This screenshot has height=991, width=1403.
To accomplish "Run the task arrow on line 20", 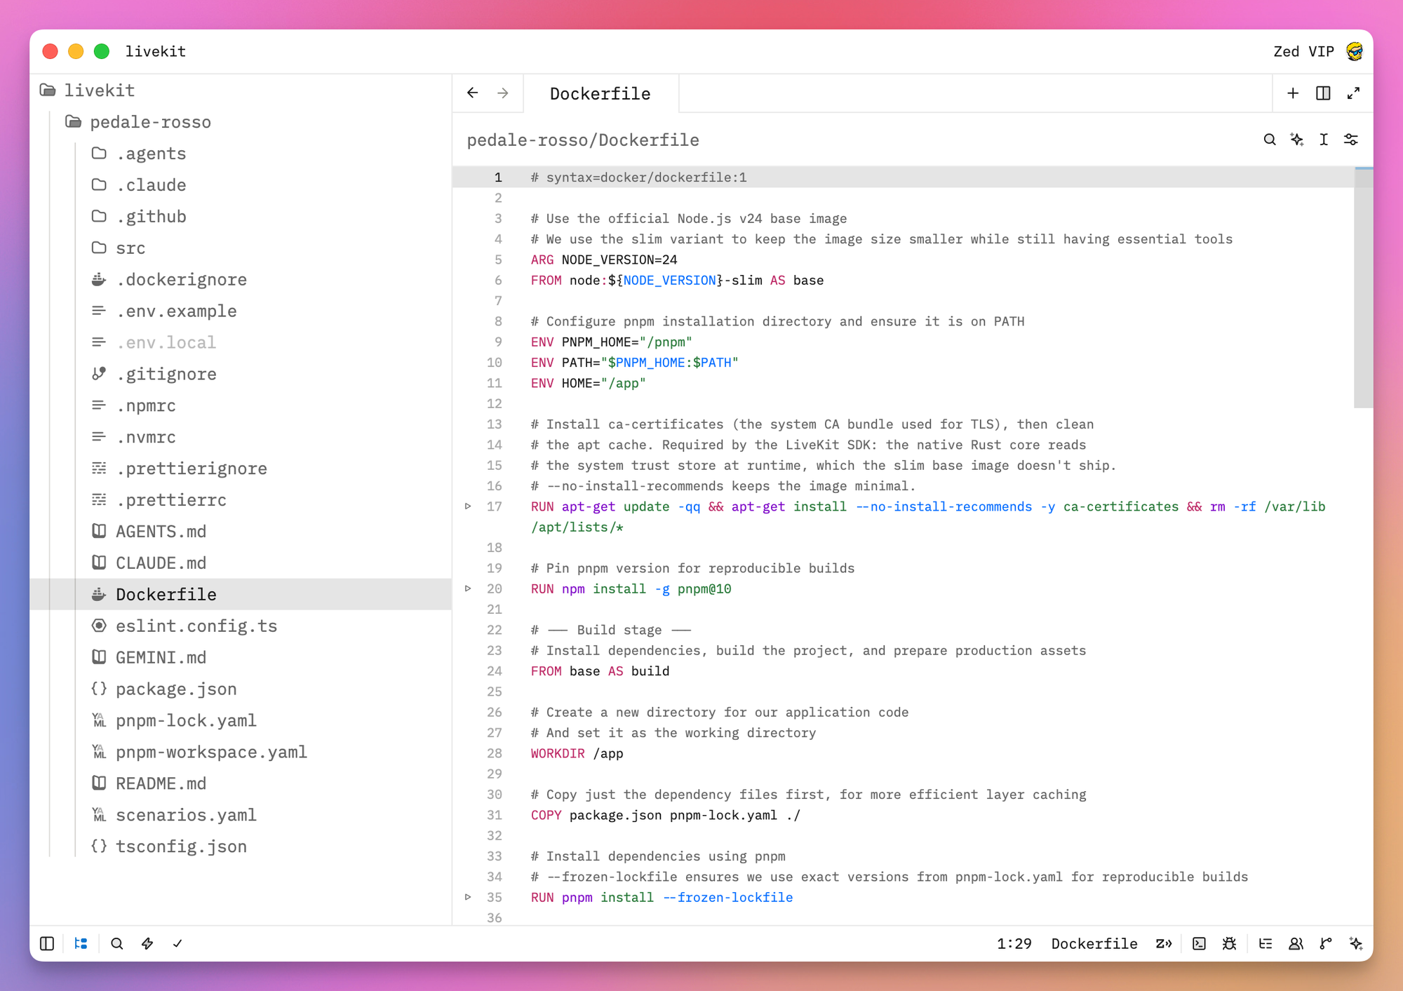I will coord(468,588).
